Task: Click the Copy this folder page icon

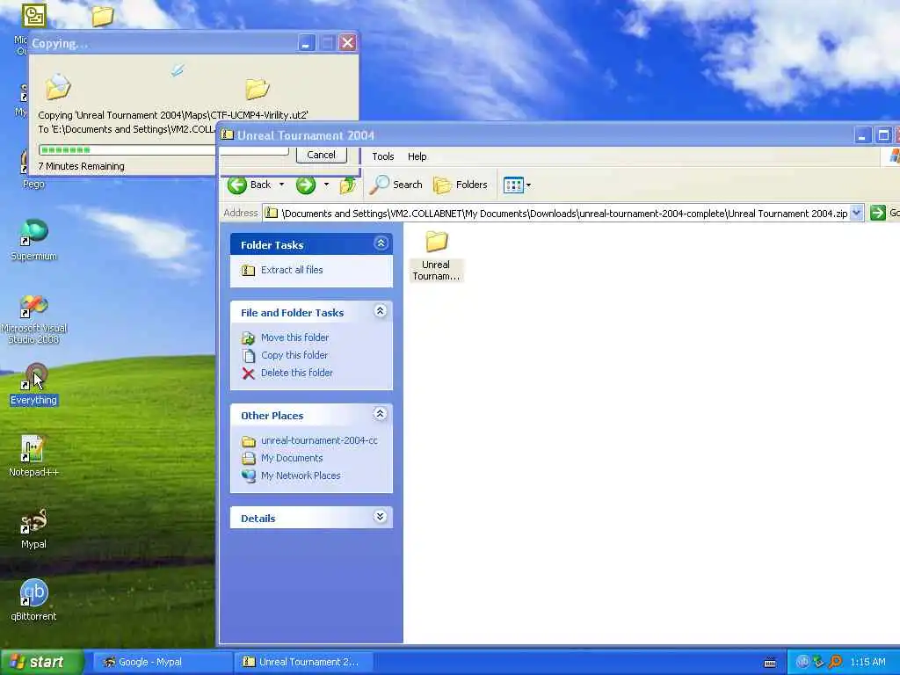Action: 248,356
